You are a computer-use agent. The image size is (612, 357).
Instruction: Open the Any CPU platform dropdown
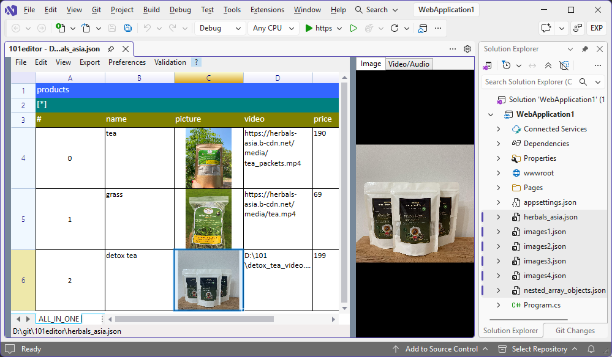[x=273, y=28]
